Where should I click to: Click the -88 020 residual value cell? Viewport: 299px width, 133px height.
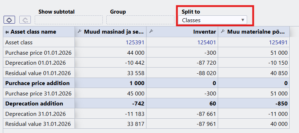[182, 73]
